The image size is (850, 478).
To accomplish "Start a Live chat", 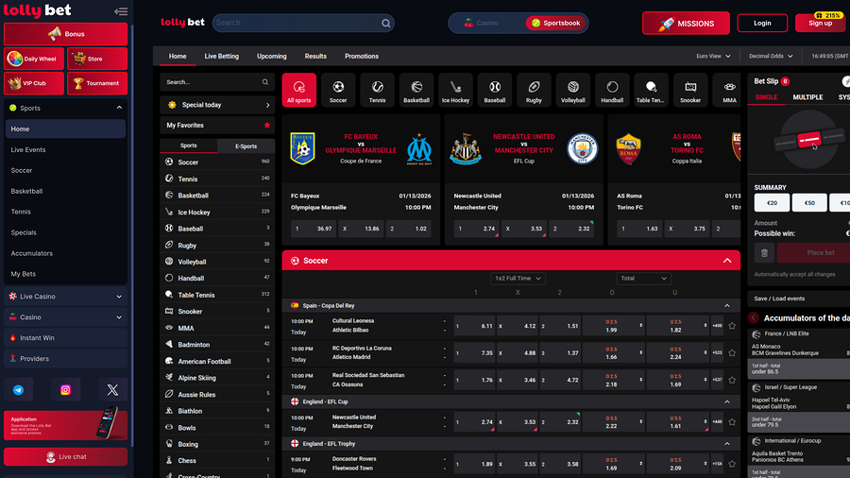I will pos(65,457).
